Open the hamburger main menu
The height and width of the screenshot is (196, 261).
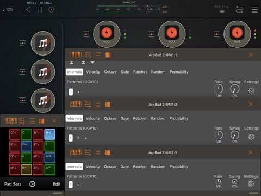pyautogui.click(x=254, y=9)
